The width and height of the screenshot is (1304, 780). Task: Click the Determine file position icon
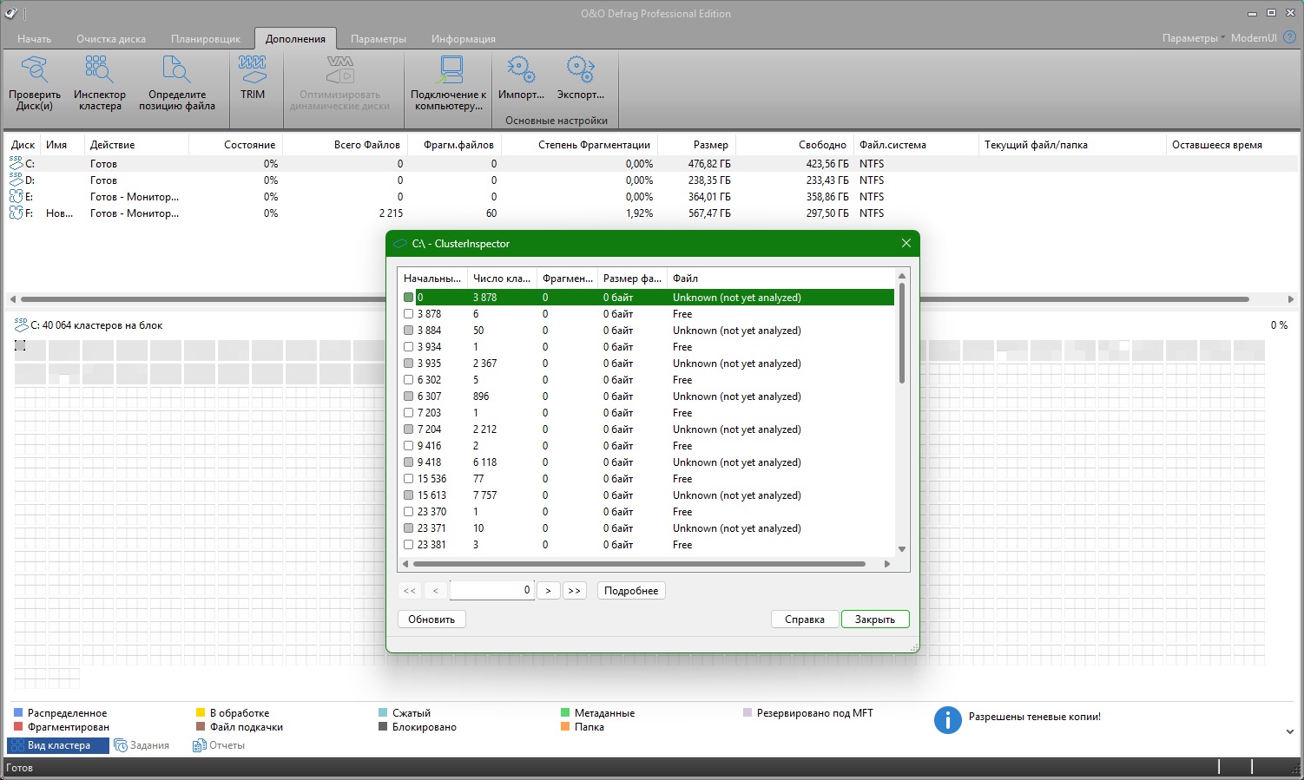(x=176, y=69)
